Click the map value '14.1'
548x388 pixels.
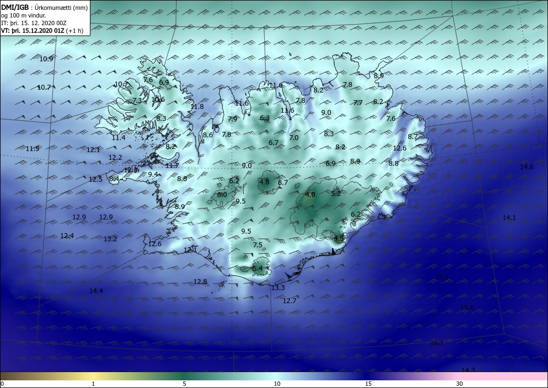(x=509, y=217)
